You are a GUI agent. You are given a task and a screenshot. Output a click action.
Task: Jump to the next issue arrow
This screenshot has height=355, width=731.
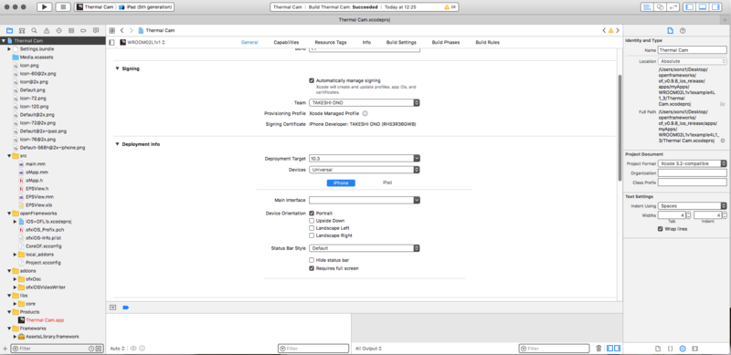click(x=618, y=30)
